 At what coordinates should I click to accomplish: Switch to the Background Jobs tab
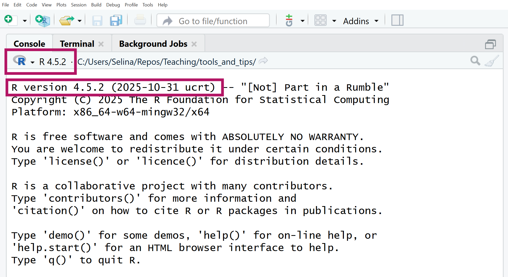(x=153, y=44)
